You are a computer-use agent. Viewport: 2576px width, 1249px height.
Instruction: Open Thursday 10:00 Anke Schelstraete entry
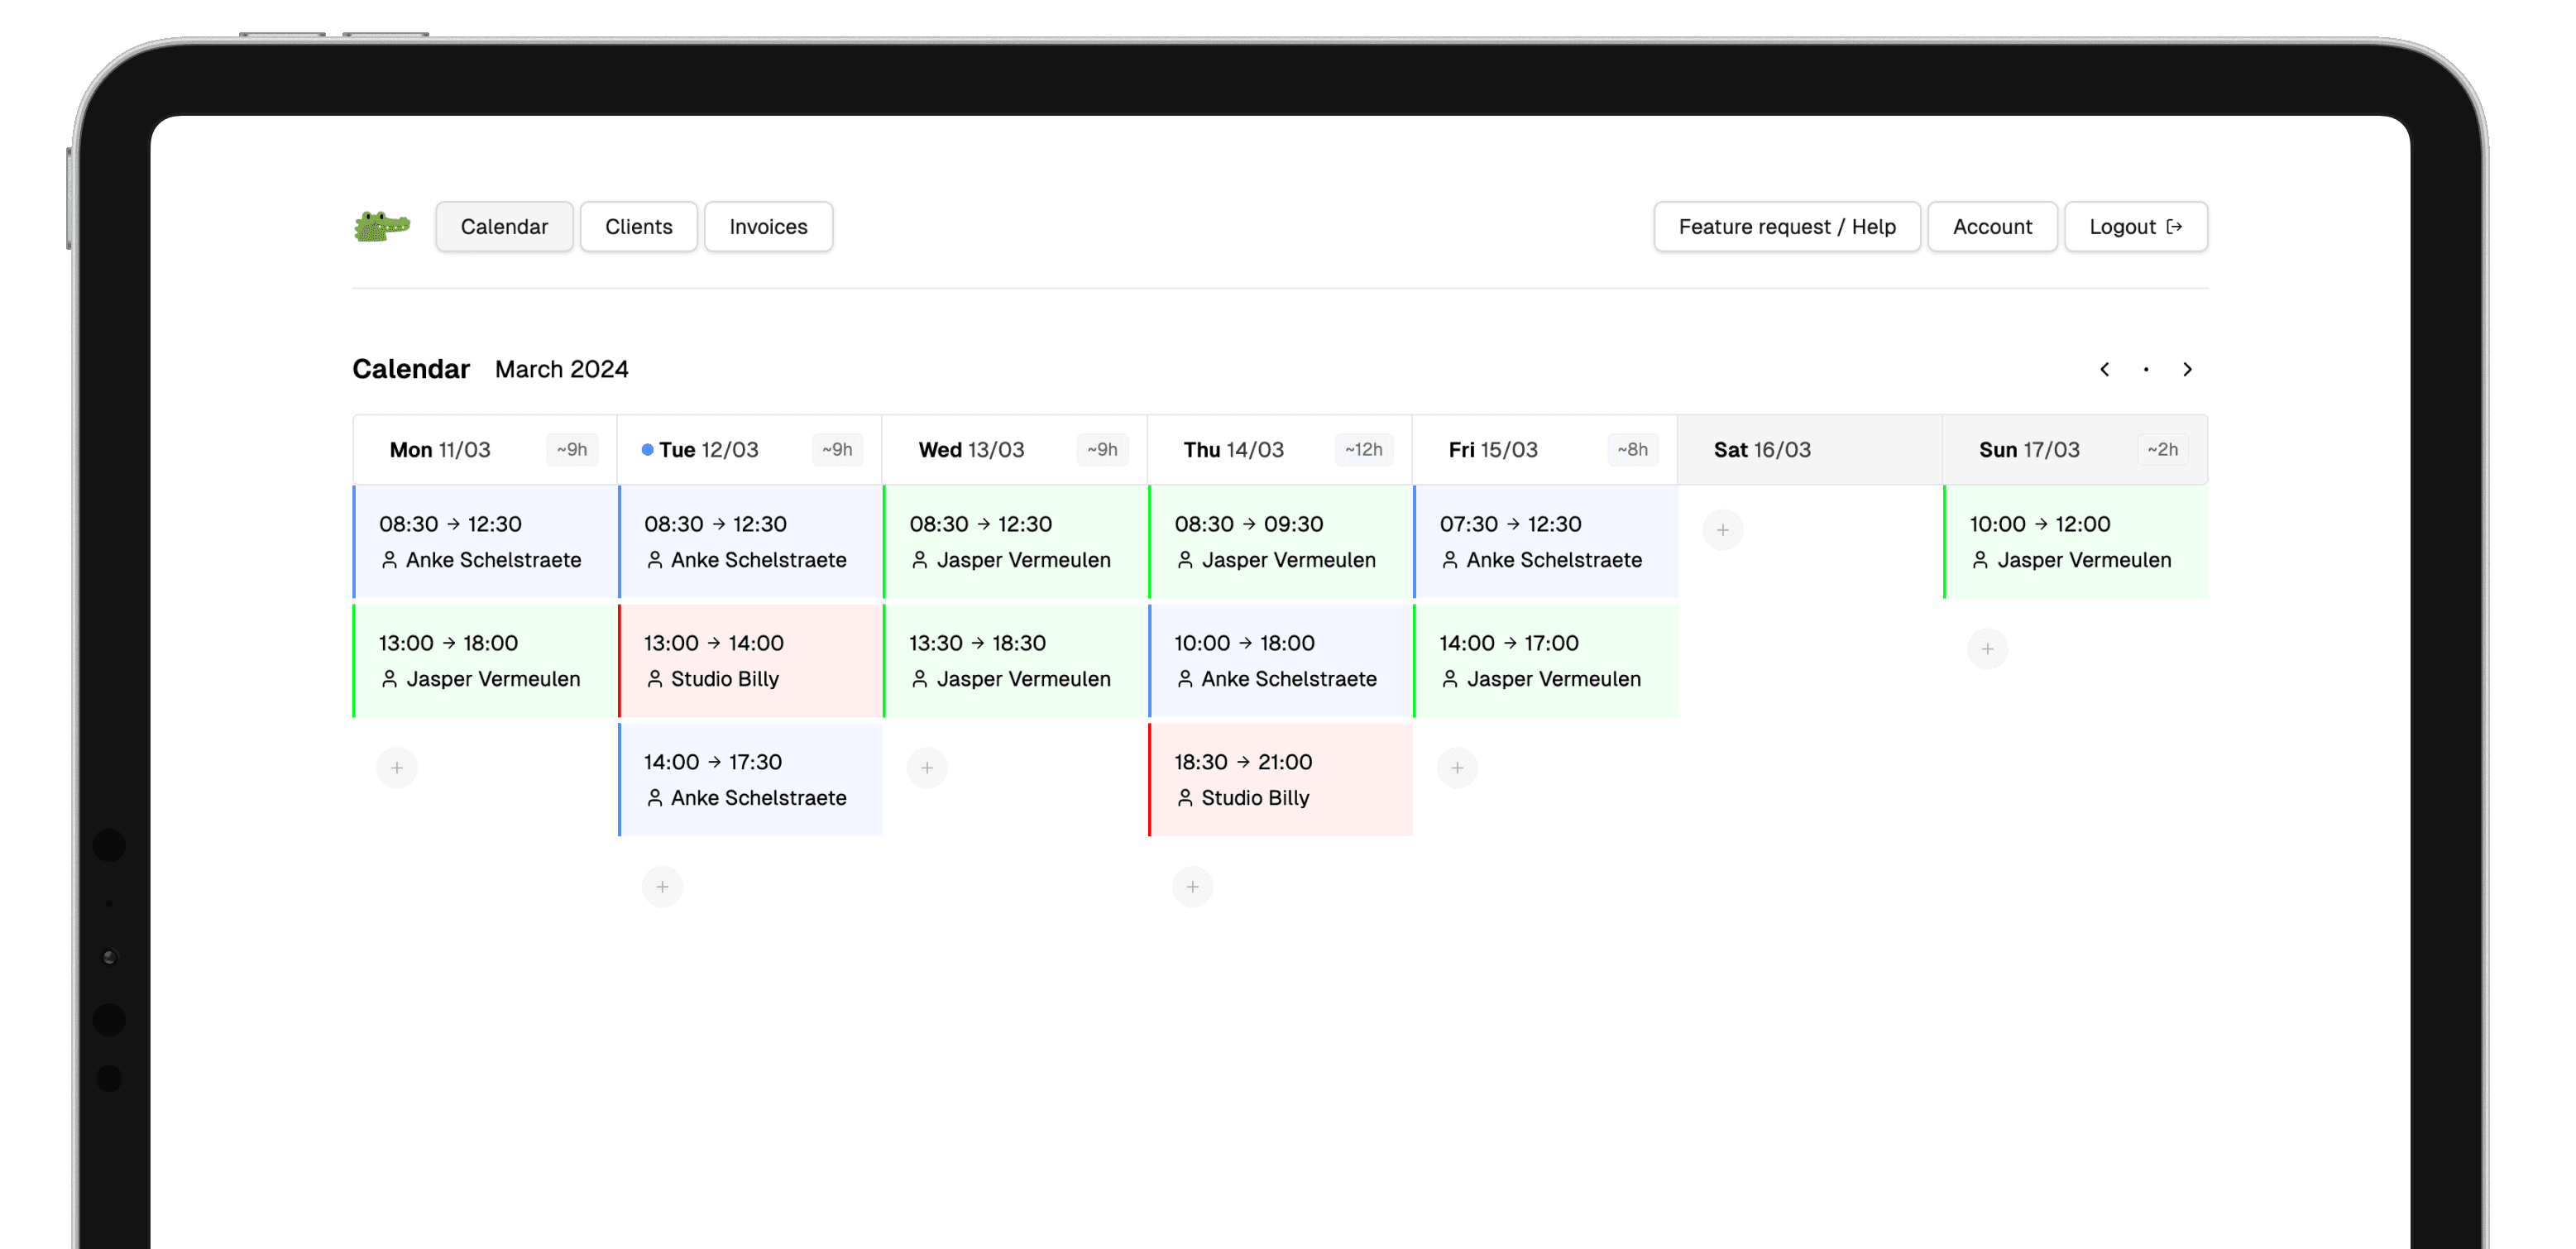click(x=1280, y=661)
